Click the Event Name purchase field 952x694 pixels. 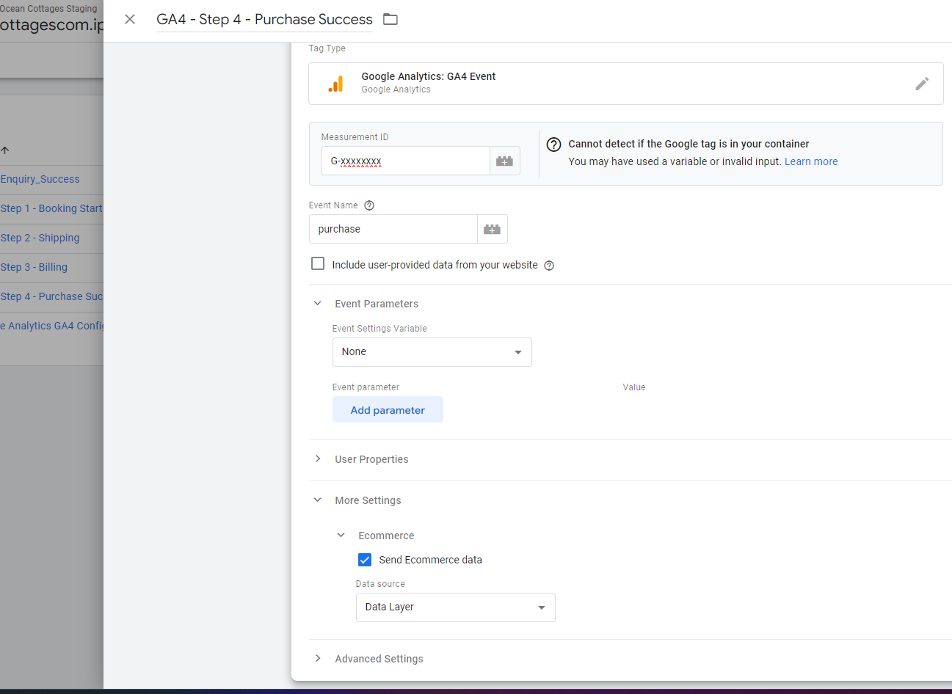coord(393,229)
